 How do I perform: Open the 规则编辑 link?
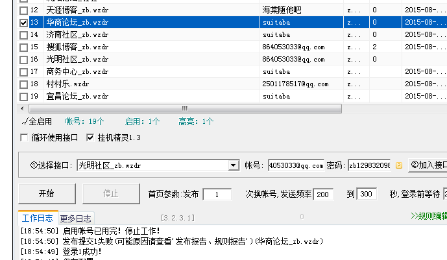[x=428, y=217]
